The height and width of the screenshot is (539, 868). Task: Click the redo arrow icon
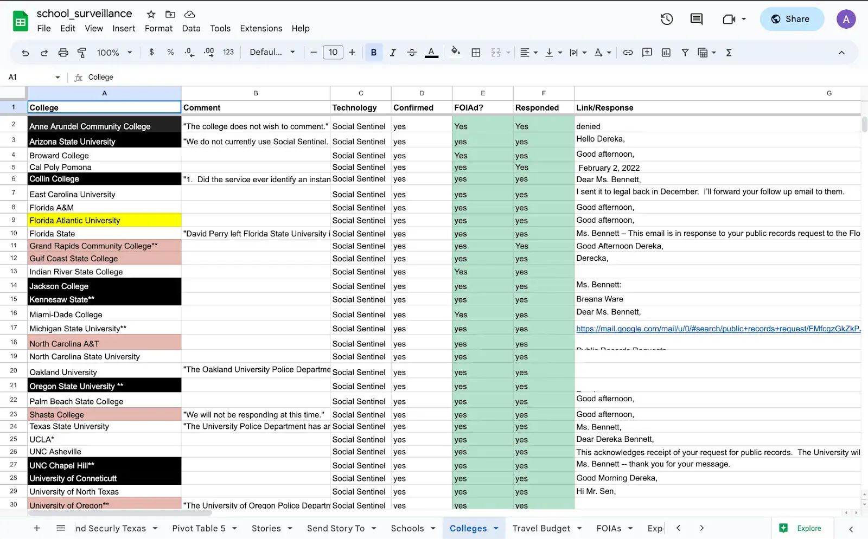44,53
